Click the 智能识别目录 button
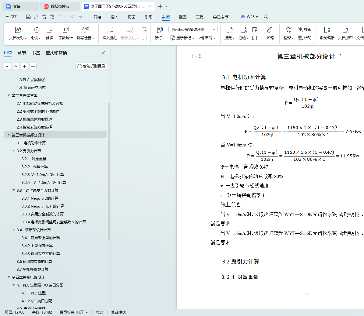Viewport: 364px width, 316px height. (91, 66)
